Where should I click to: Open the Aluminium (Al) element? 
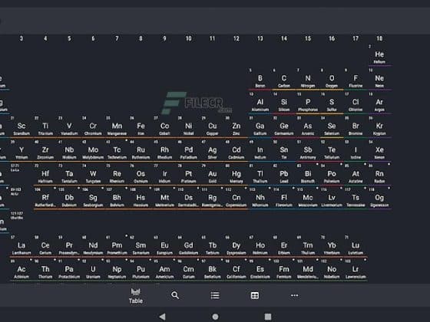click(x=260, y=103)
